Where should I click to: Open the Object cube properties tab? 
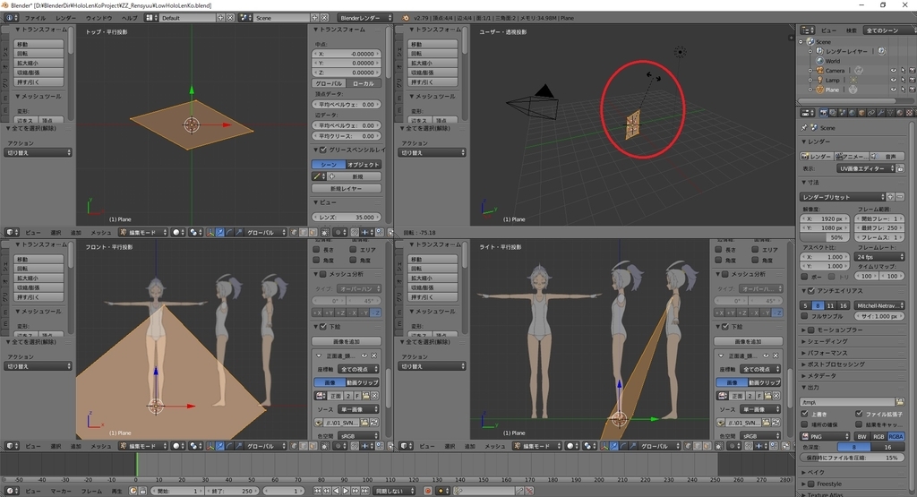(x=861, y=113)
